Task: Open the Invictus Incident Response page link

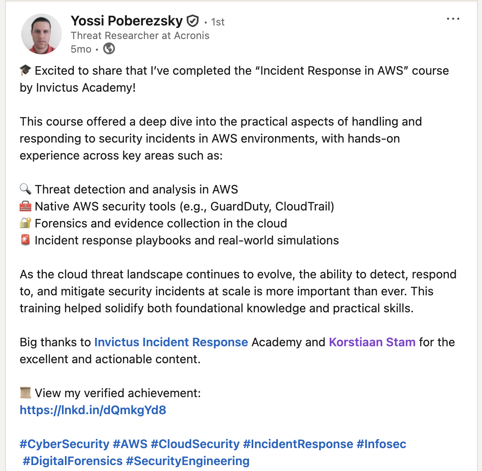Action: pyautogui.click(x=171, y=342)
